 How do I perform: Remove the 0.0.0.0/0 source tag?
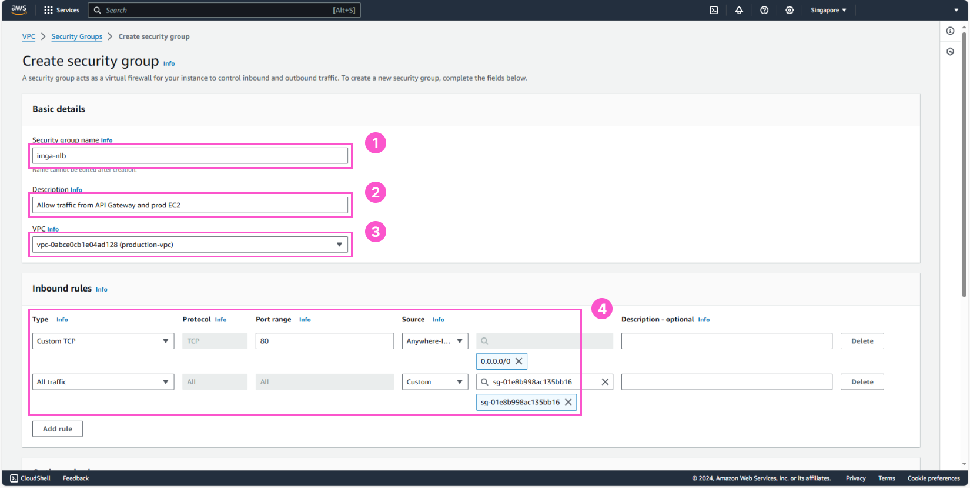(x=519, y=361)
